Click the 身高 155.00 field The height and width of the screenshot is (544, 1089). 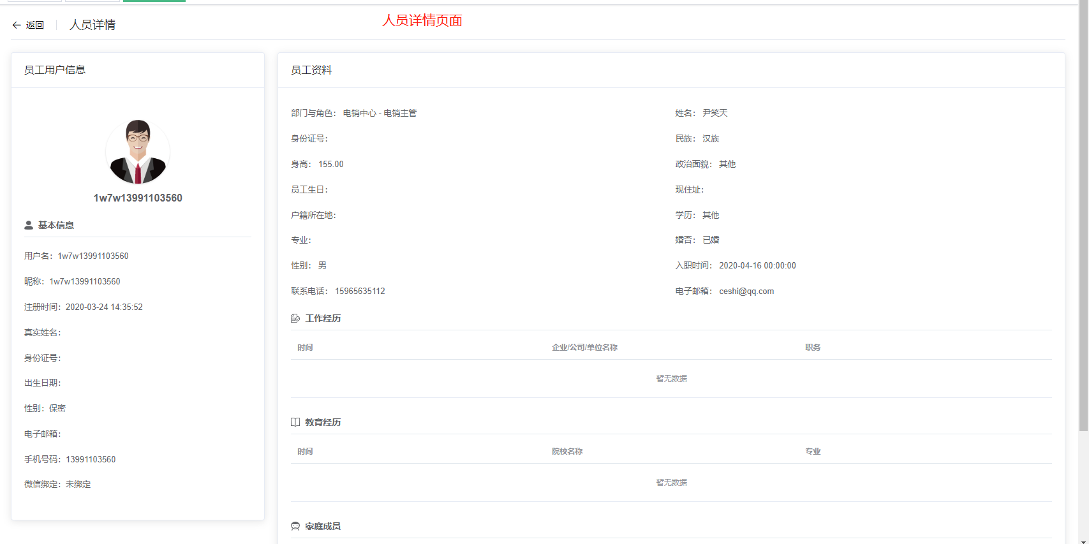(x=317, y=164)
